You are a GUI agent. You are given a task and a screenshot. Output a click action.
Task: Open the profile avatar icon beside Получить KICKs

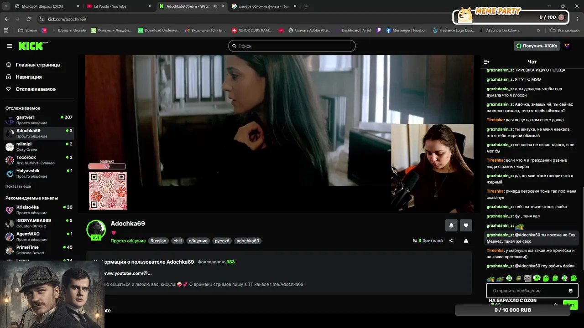[x=567, y=46]
